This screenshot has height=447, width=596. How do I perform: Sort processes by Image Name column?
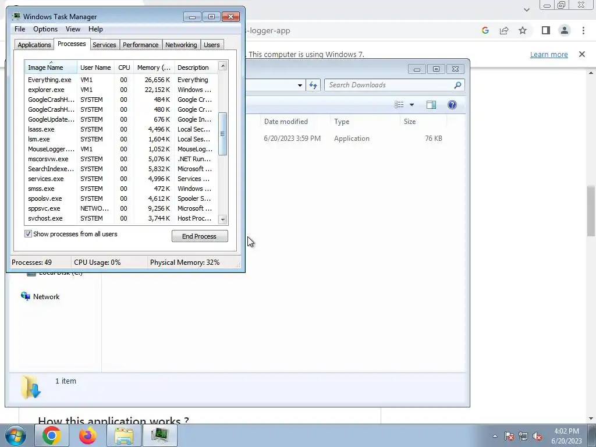51,68
